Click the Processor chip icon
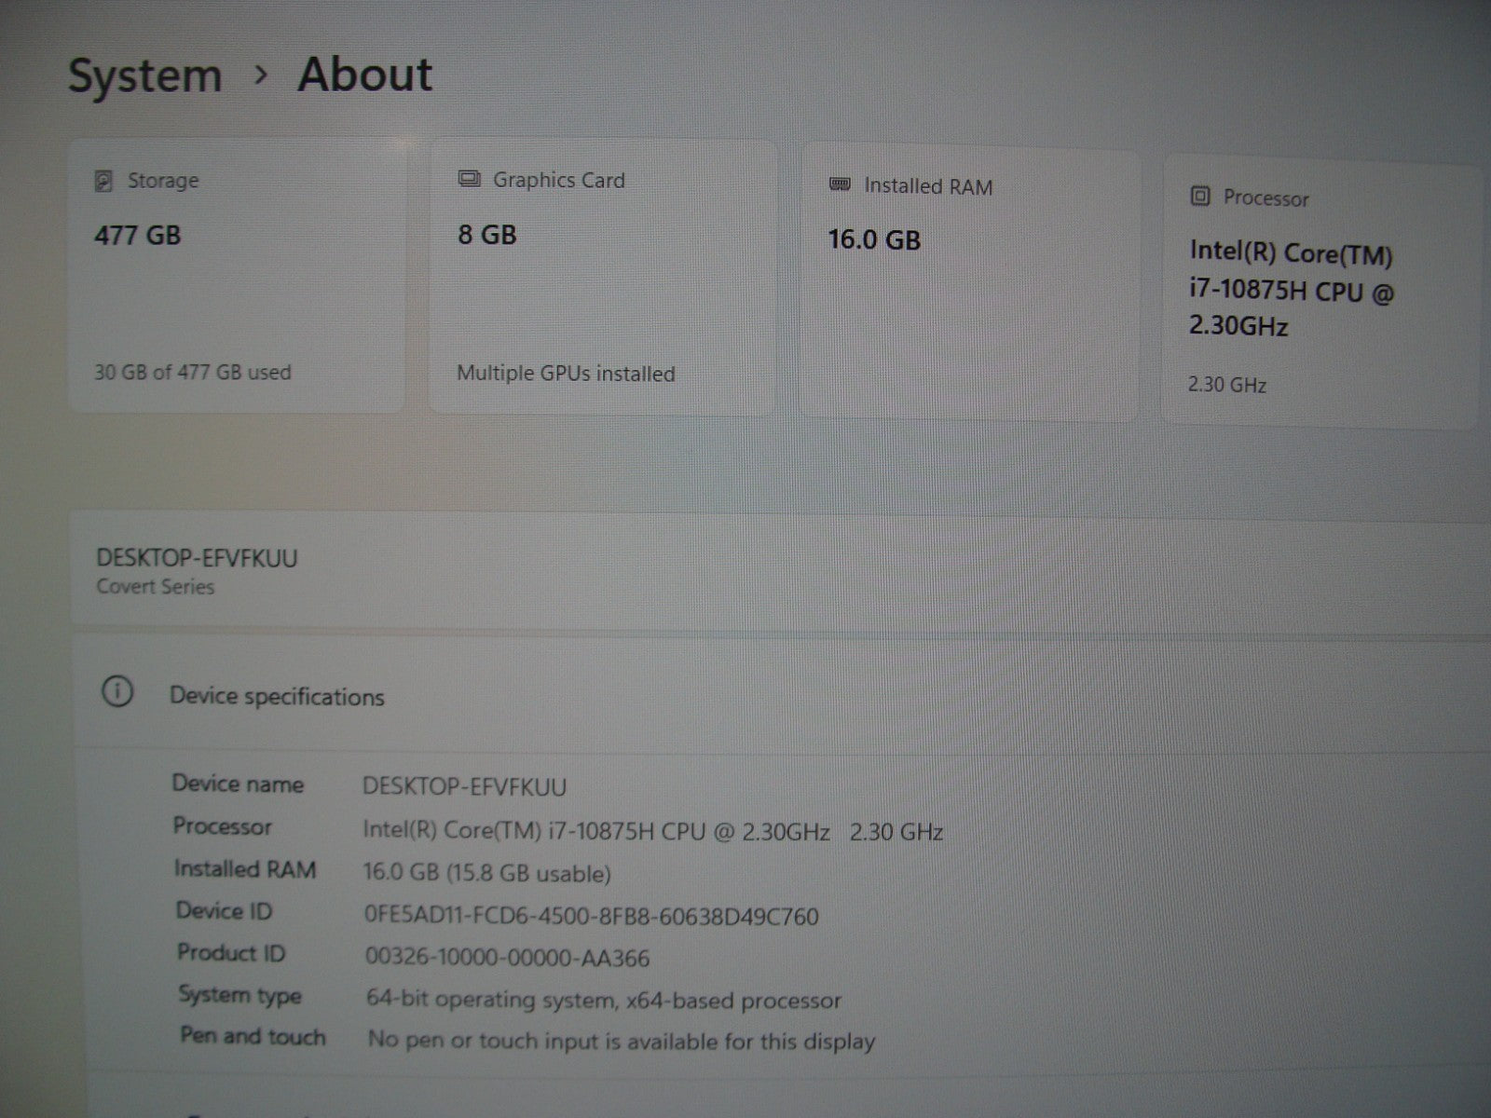Screen dimensions: 1491x1118 pos(1200,197)
